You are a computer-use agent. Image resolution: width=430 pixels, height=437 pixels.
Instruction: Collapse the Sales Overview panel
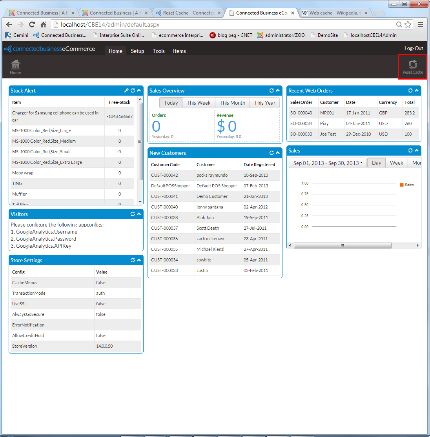278,91
